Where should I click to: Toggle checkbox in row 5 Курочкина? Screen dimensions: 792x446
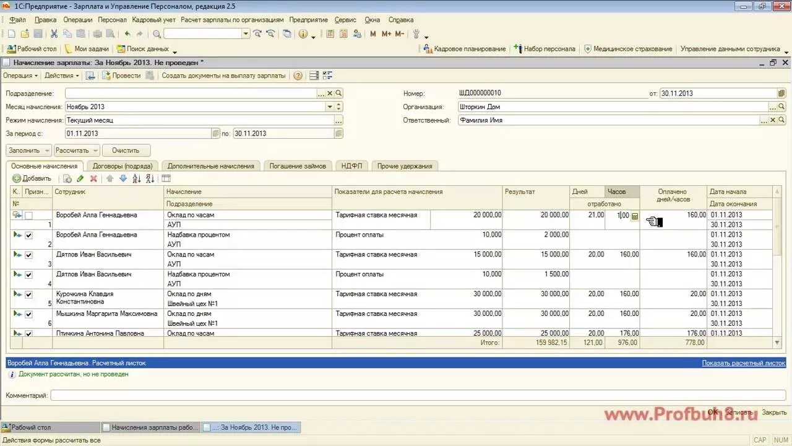pos(28,295)
